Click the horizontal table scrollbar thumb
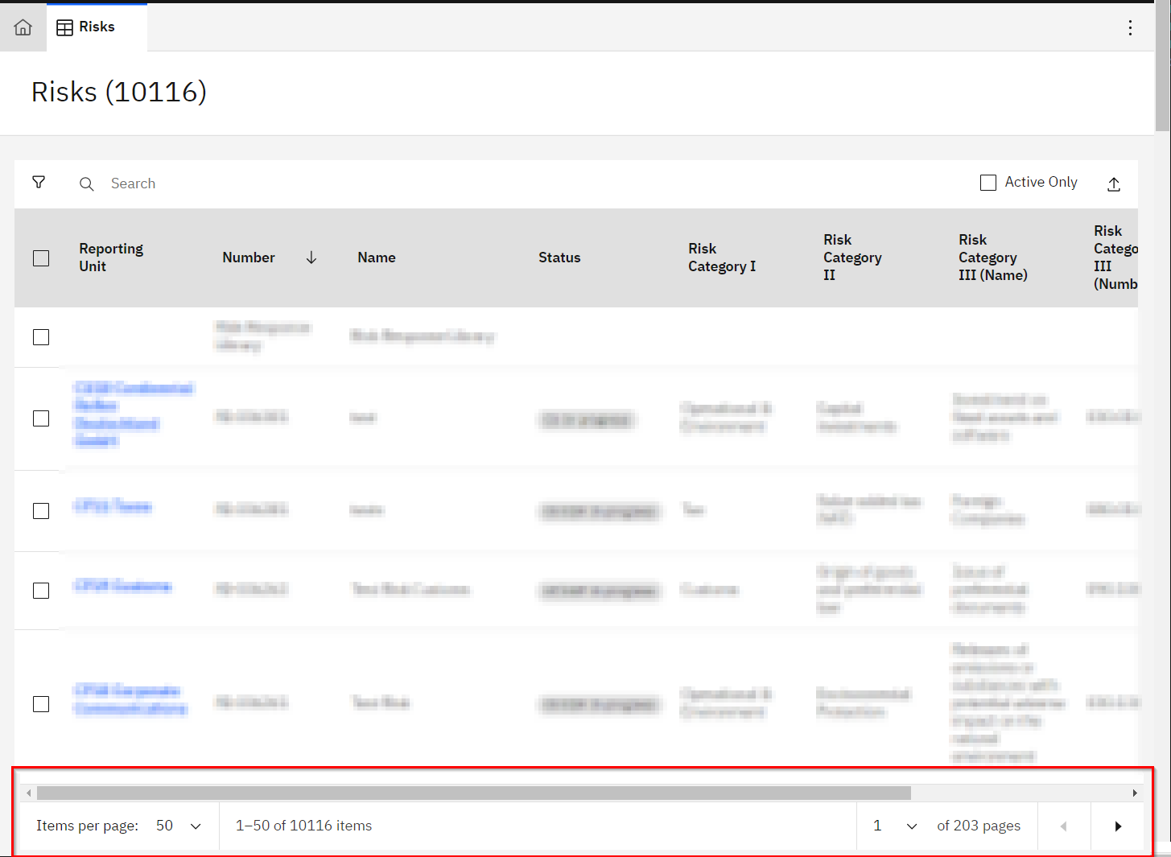This screenshot has height=857, width=1171. pyautogui.click(x=473, y=793)
